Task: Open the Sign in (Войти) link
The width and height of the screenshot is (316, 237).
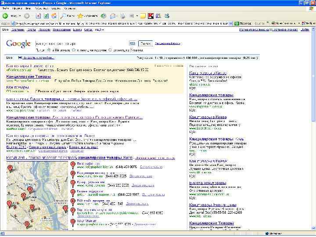Action: point(305,30)
